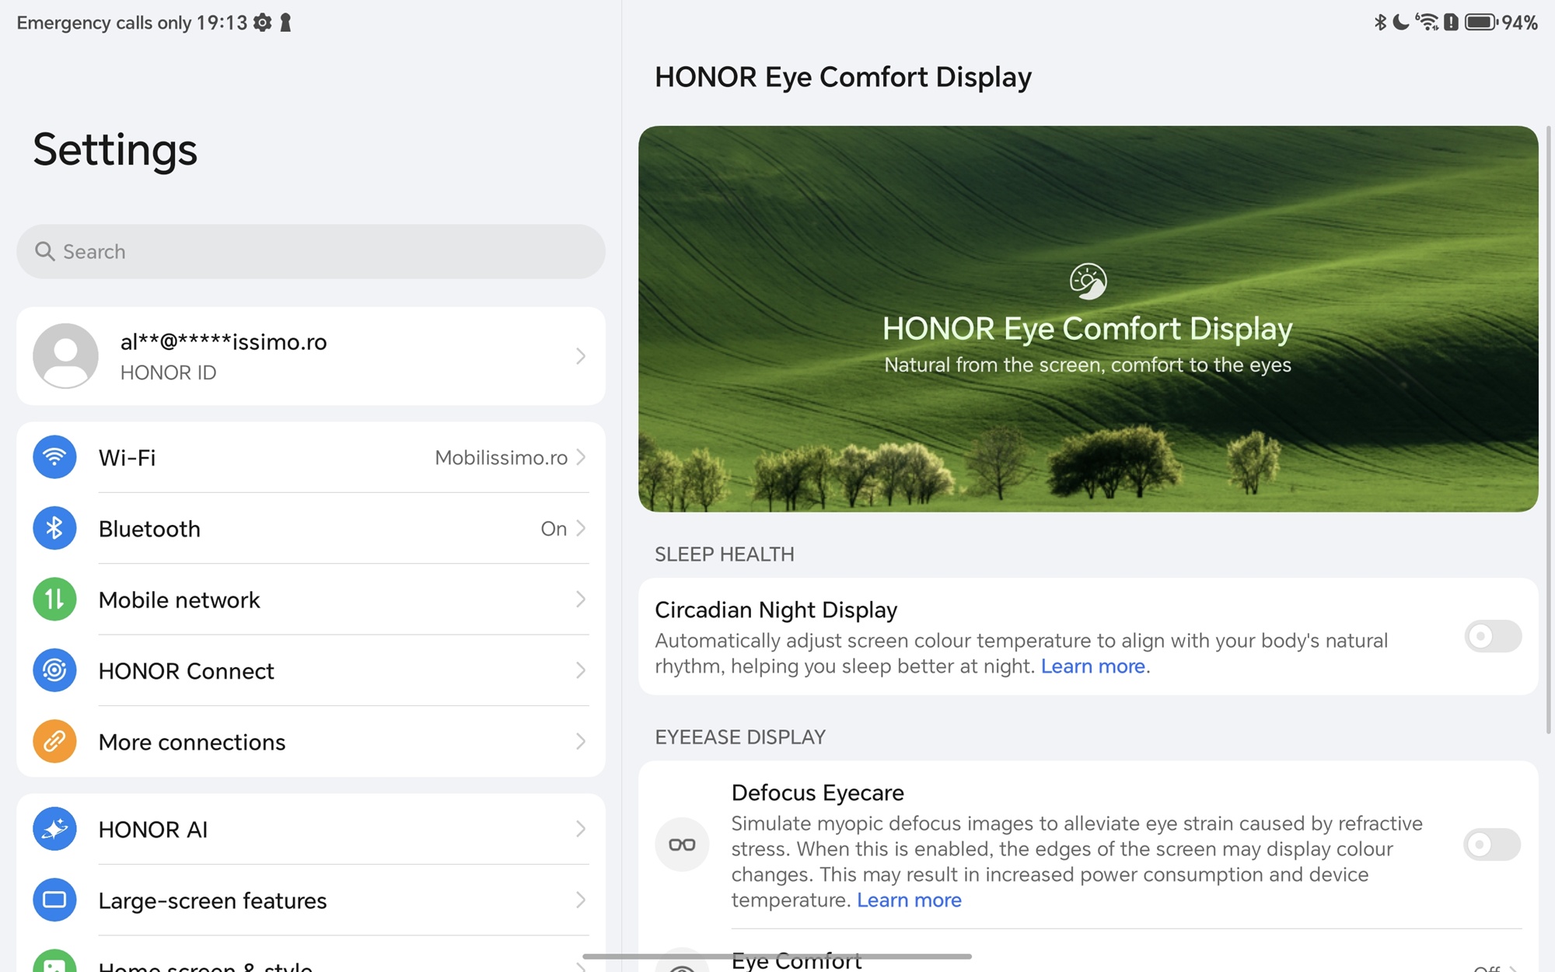Focus the Settings search field

point(311,252)
